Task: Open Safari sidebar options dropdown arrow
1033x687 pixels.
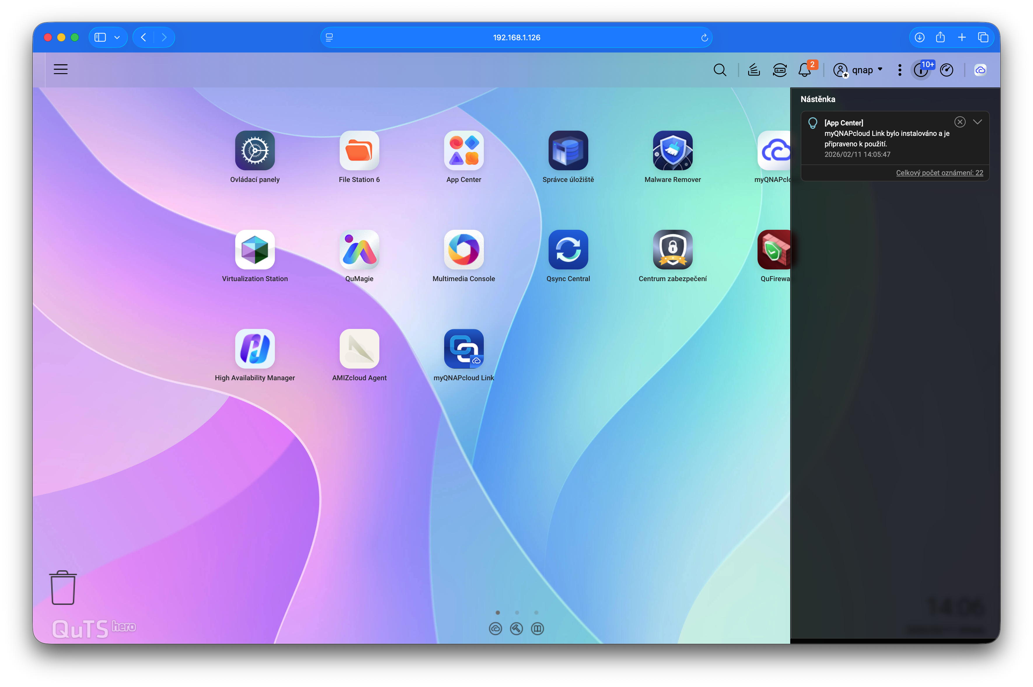Action: (117, 38)
